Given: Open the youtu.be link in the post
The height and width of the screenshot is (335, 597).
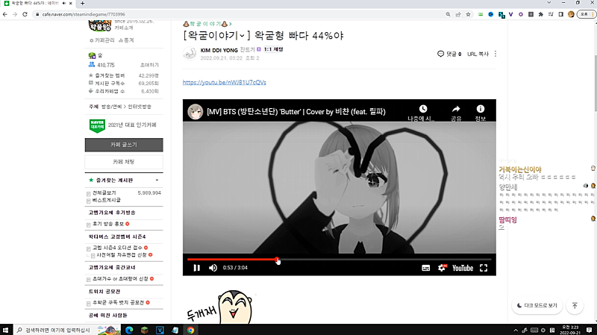Looking at the screenshot, I should 225,82.
